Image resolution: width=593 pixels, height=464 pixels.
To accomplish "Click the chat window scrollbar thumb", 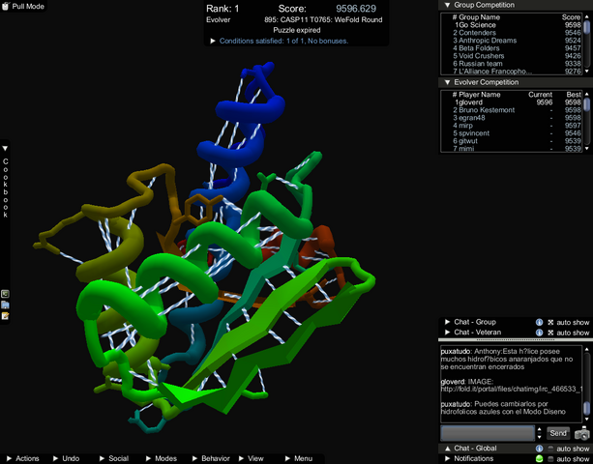I will (586, 408).
